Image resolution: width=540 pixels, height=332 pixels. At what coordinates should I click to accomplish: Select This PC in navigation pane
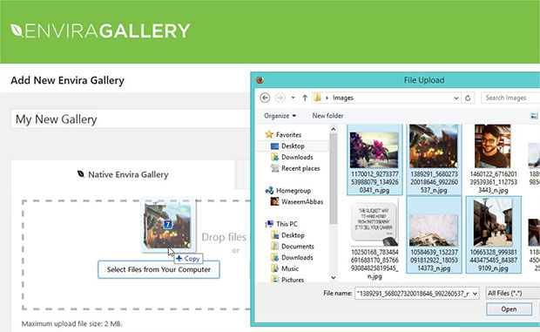(x=281, y=224)
